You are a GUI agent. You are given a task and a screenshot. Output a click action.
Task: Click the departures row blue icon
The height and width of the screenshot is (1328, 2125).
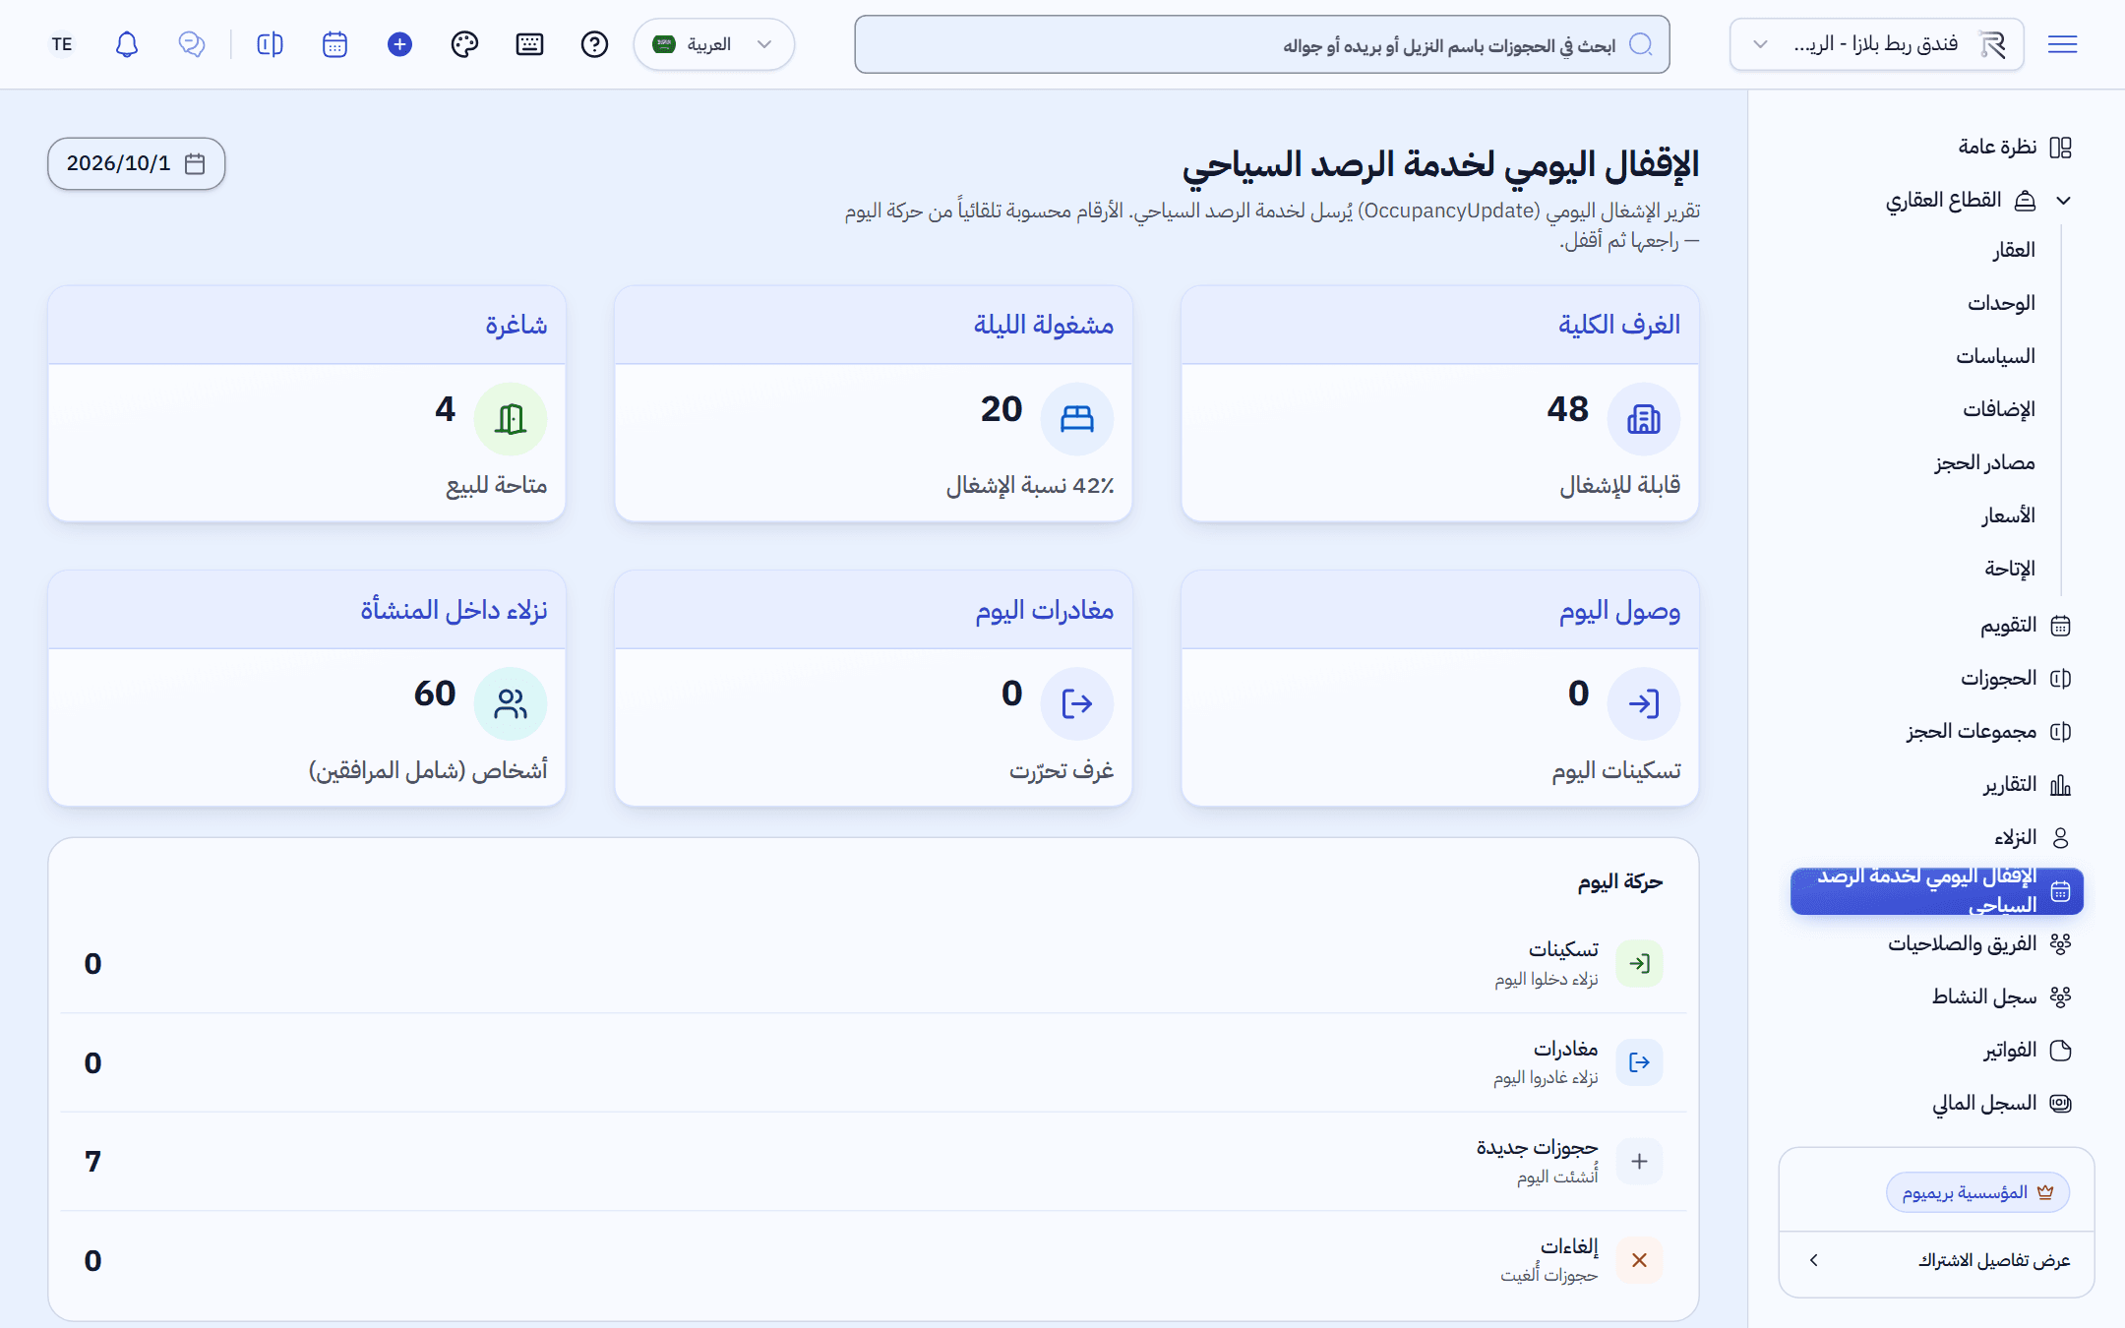pyautogui.click(x=1639, y=1062)
